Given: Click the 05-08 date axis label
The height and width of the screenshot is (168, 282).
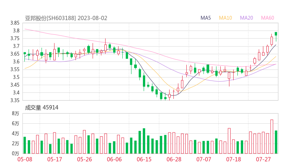Looking at the screenshot, I should [25, 159].
